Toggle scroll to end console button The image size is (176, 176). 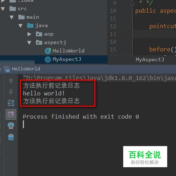tap(11, 114)
